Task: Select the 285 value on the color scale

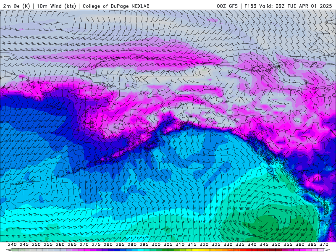Action: click(120, 244)
